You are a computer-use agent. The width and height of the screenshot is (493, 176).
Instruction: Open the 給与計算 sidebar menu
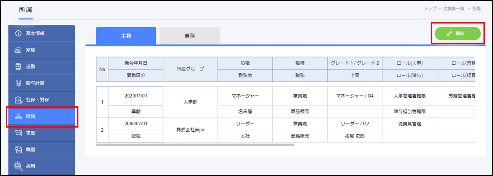pyautogui.click(x=42, y=83)
